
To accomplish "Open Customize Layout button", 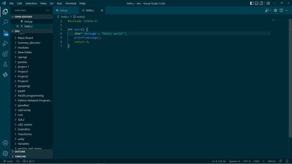I will click(x=268, y=3).
